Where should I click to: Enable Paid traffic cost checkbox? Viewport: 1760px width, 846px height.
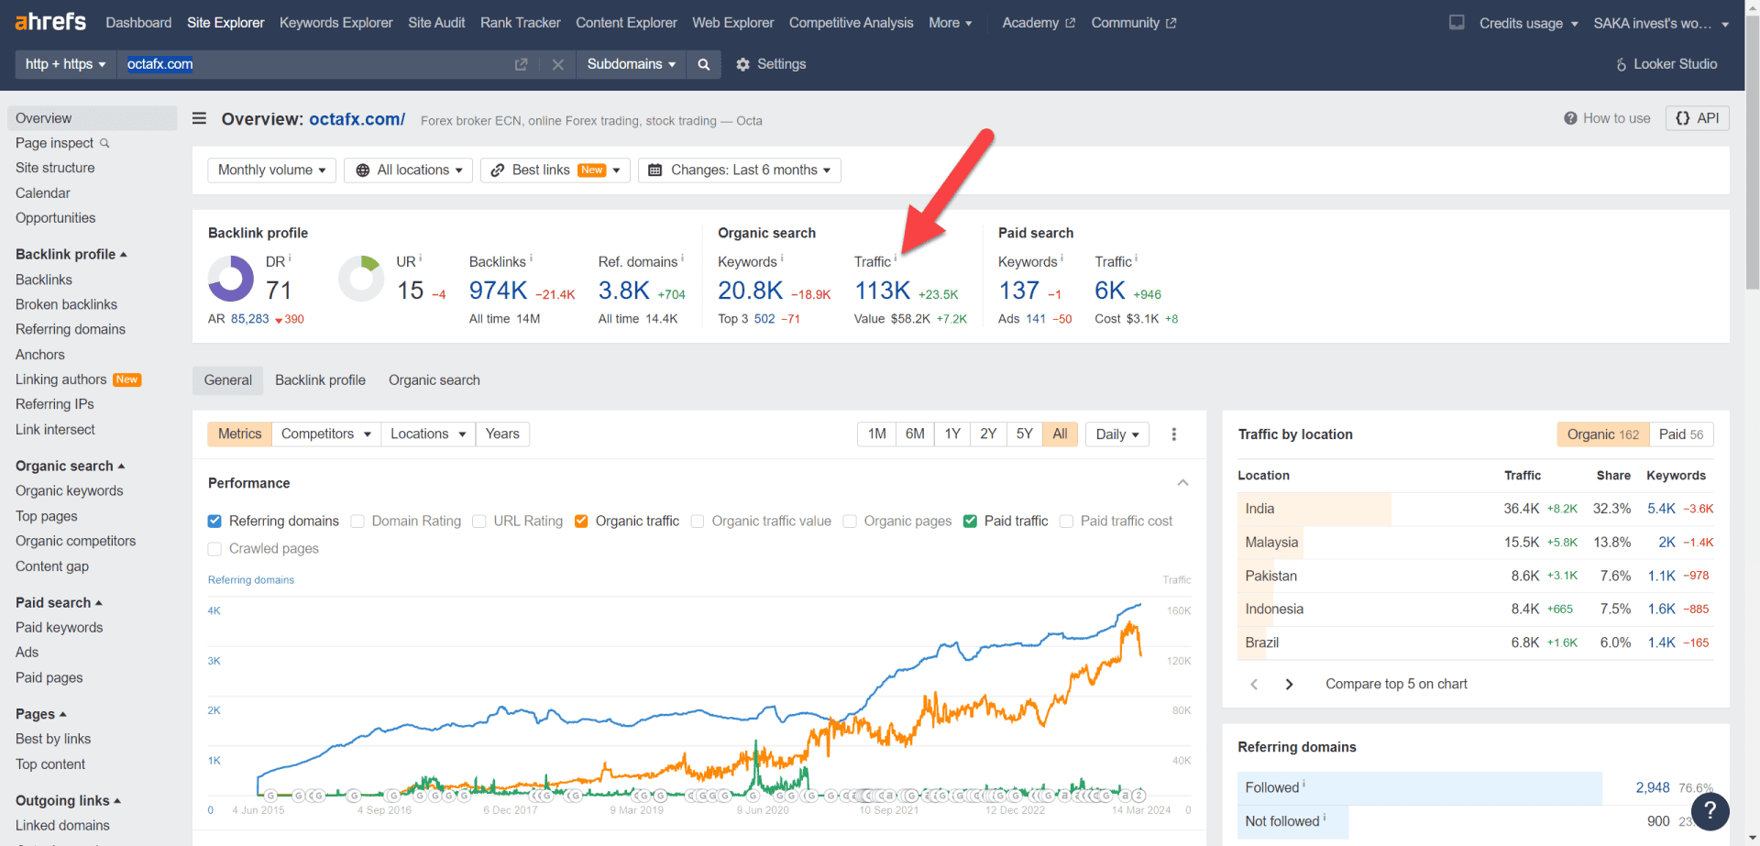[1066, 521]
